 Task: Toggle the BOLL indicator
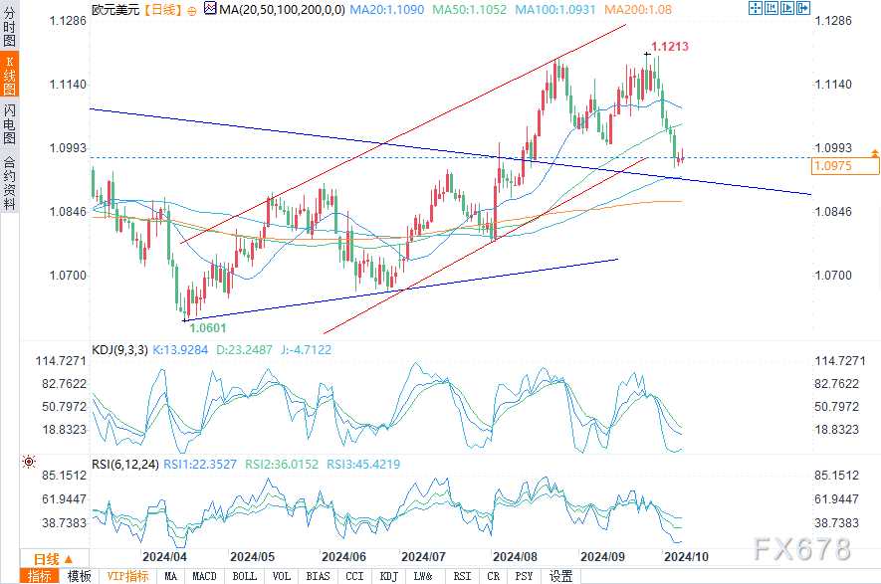pyautogui.click(x=243, y=576)
